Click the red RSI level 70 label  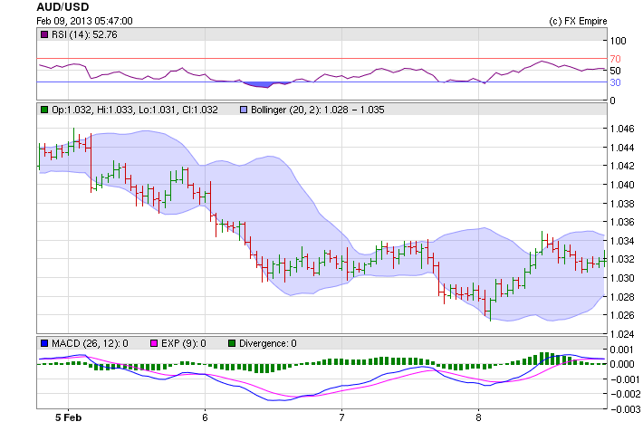[x=615, y=59]
